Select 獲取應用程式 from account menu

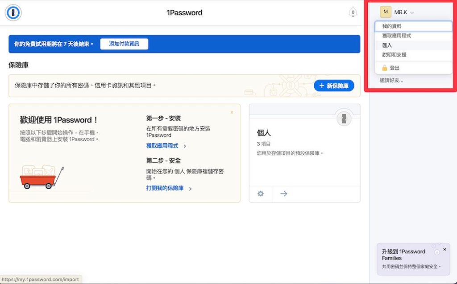(x=413, y=36)
